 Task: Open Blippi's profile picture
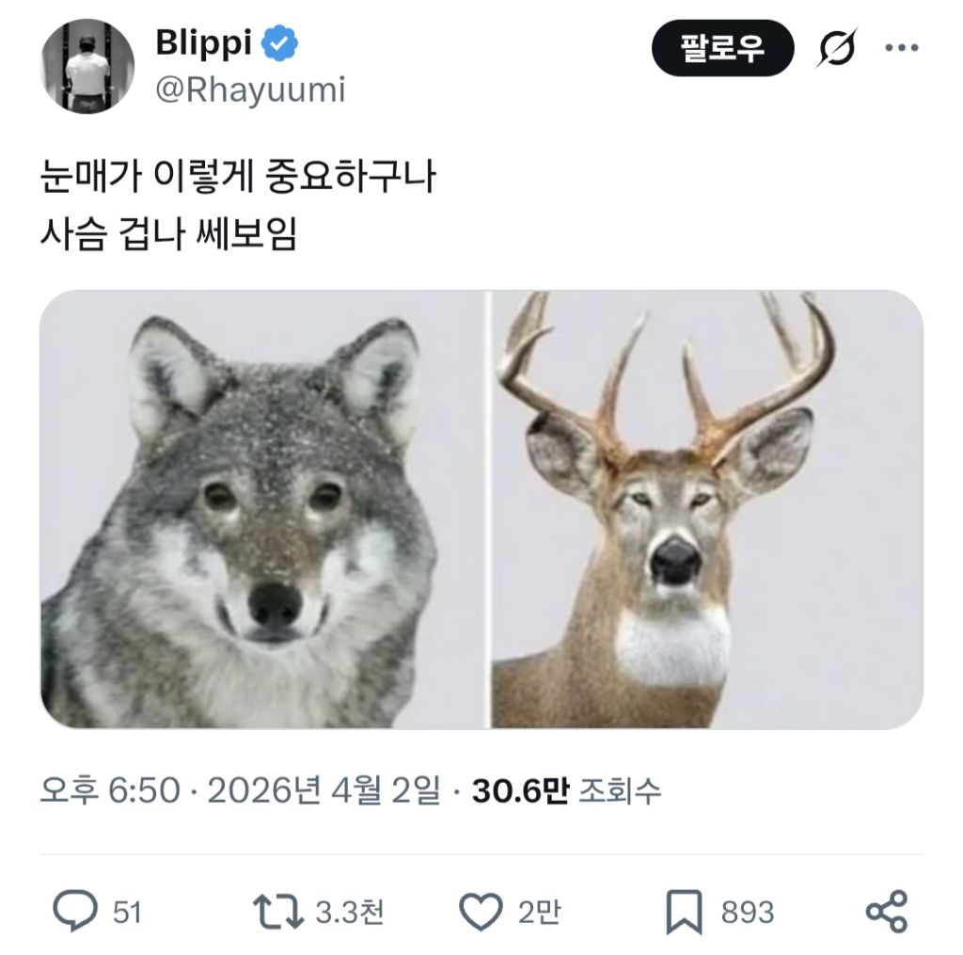(88, 65)
